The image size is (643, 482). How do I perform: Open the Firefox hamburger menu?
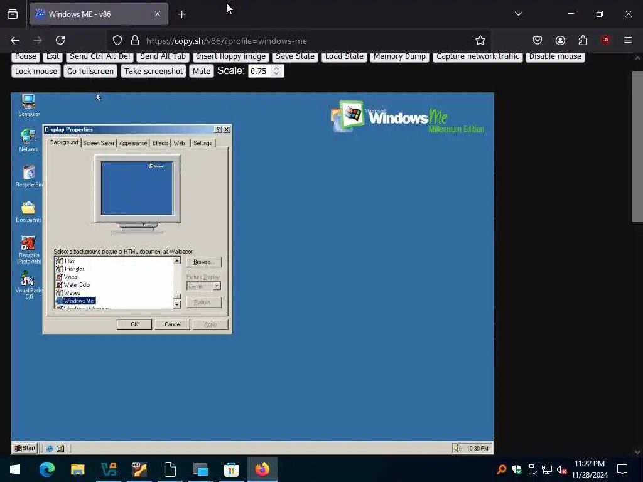coord(628,40)
